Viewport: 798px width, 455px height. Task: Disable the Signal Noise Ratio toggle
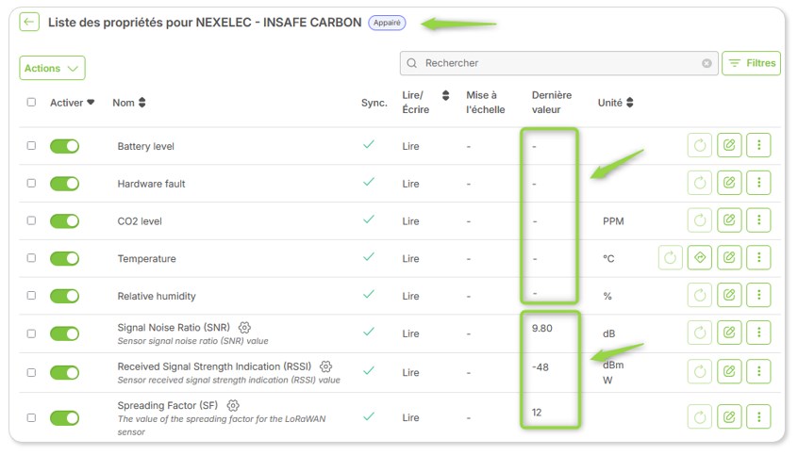tap(65, 334)
